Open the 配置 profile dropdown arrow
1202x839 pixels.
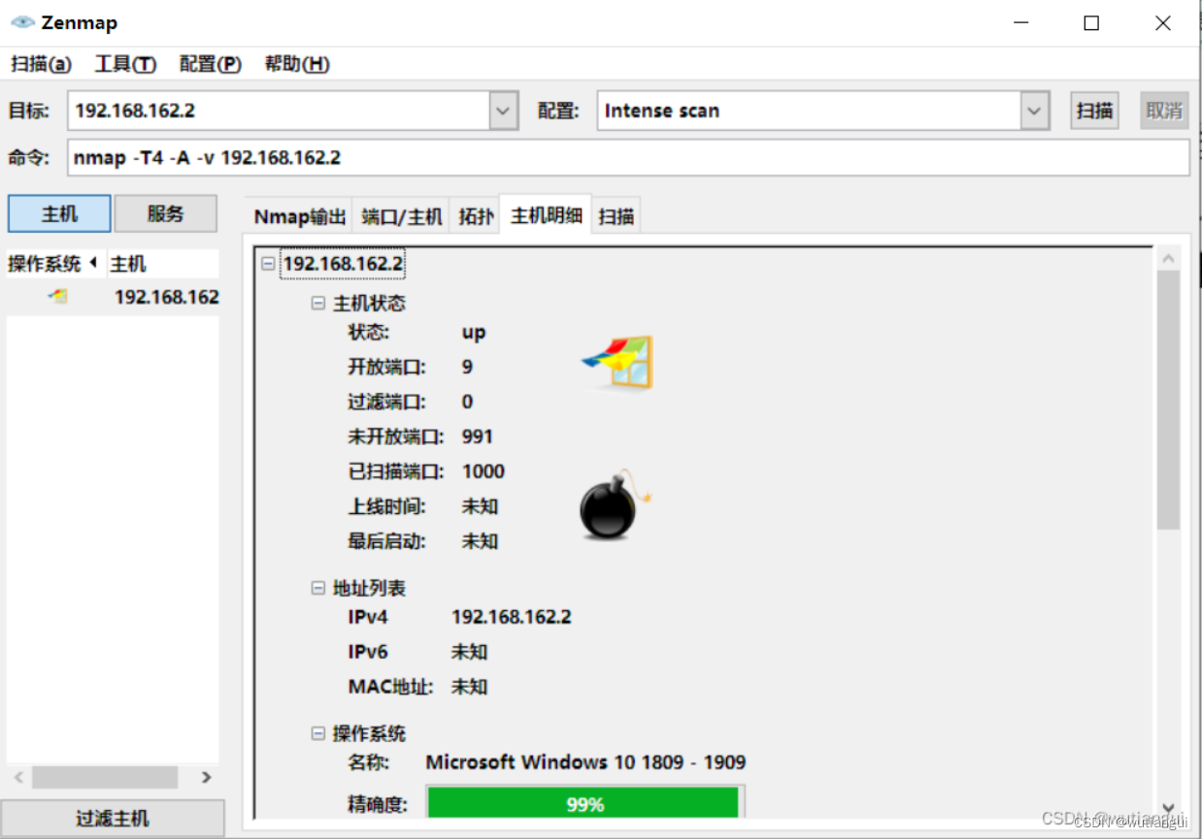pyautogui.click(x=1035, y=111)
